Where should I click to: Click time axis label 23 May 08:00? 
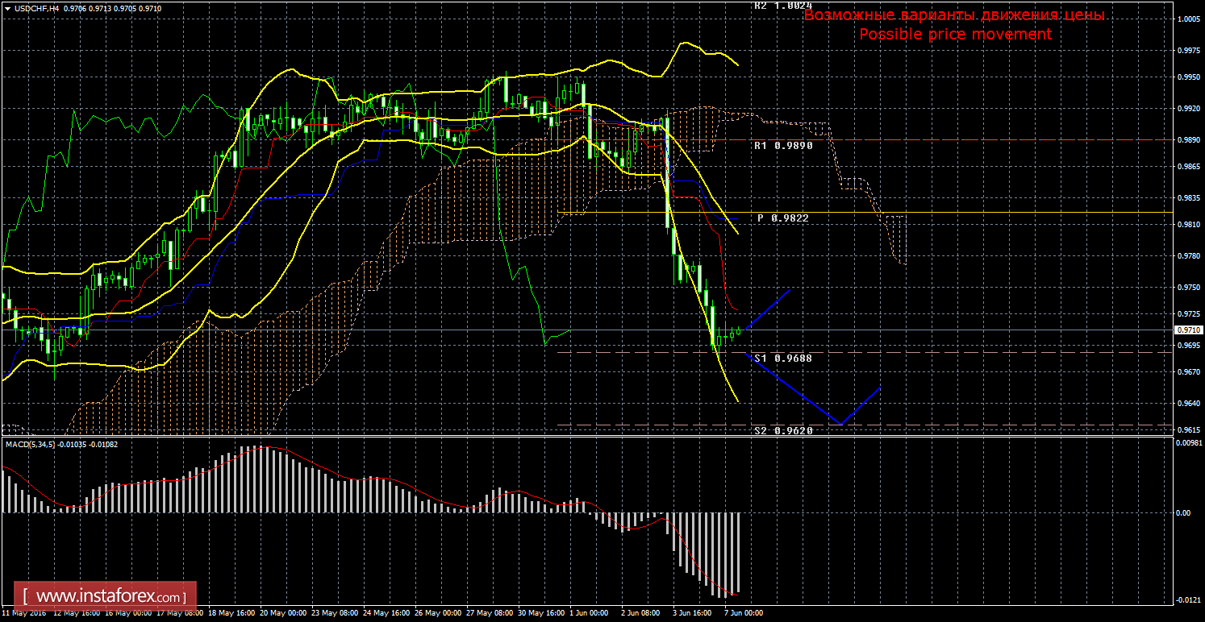pos(336,613)
